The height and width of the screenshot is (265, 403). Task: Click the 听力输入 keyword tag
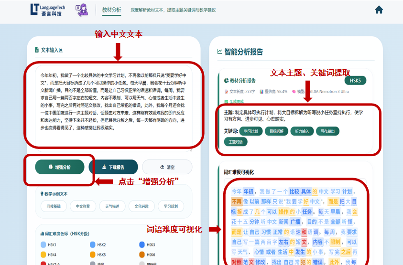302,131
